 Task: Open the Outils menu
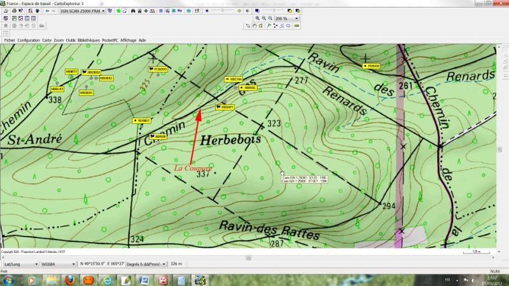coord(71,40)
